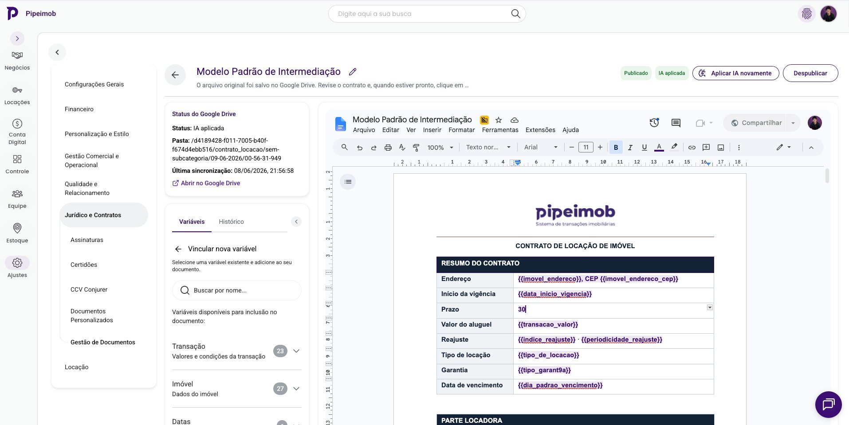
Task: Click the Despublicar button
Action: coord(810,73)
